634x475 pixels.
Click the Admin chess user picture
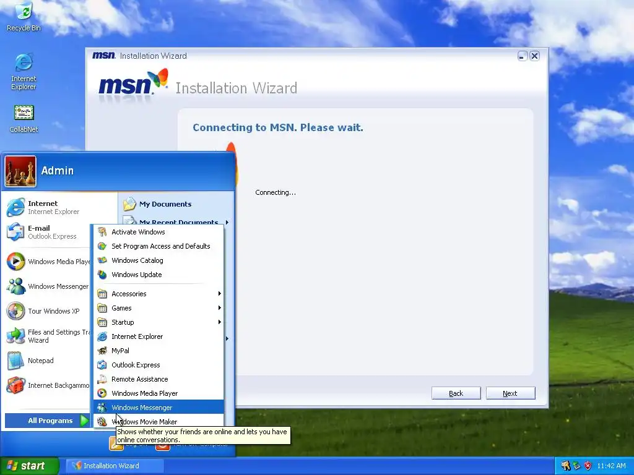tap(20, 171)
